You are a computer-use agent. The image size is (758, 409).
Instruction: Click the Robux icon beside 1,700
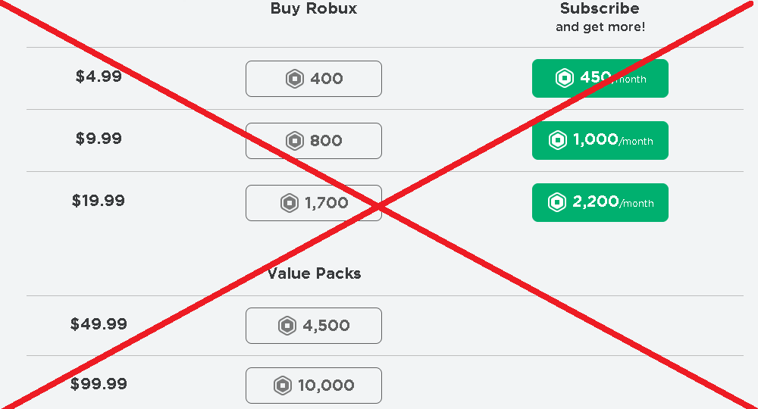289,203
